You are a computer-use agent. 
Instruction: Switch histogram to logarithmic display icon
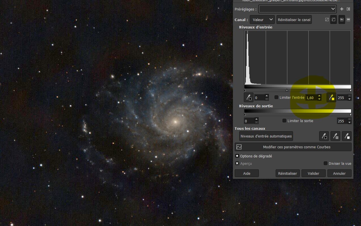(348, 20)
